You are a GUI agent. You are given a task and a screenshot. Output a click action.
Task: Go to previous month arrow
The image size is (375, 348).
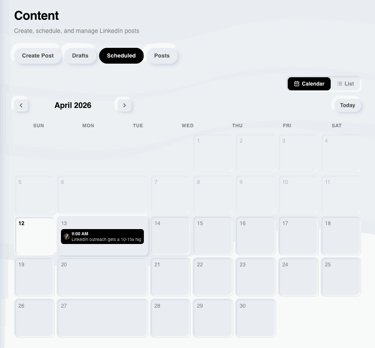click(x=21, y=105)
